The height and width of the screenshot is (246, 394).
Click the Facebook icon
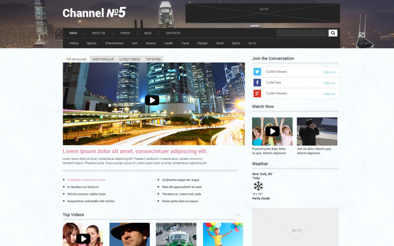pos(257,83)
